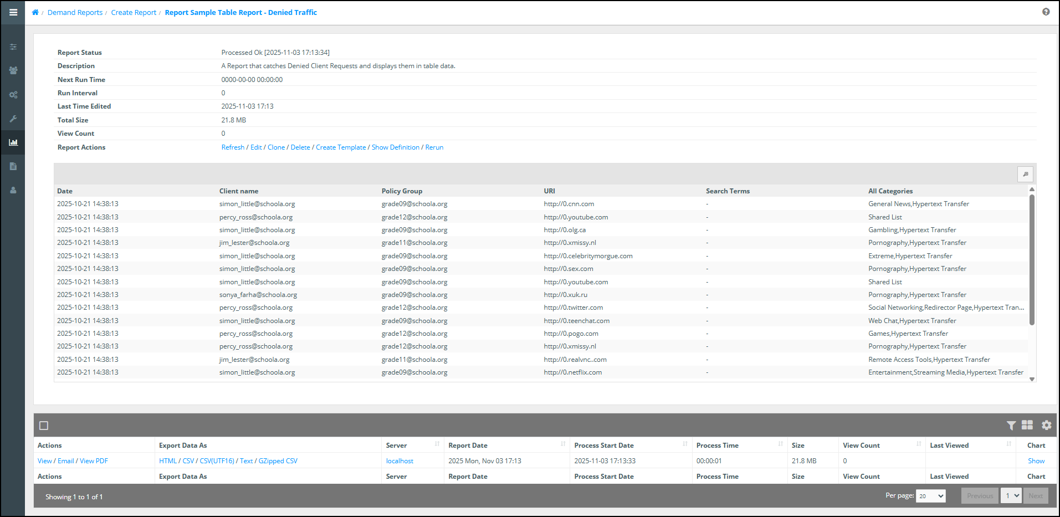The height and width of the screenshot is (517, 1060).
Task: Click the View action link
Action: (x=44, y=461)
